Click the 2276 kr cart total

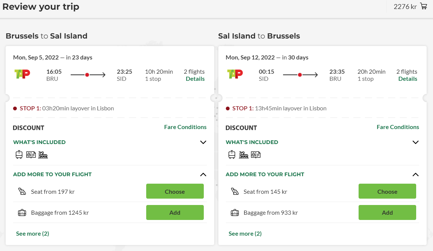(x=405, y=7)
